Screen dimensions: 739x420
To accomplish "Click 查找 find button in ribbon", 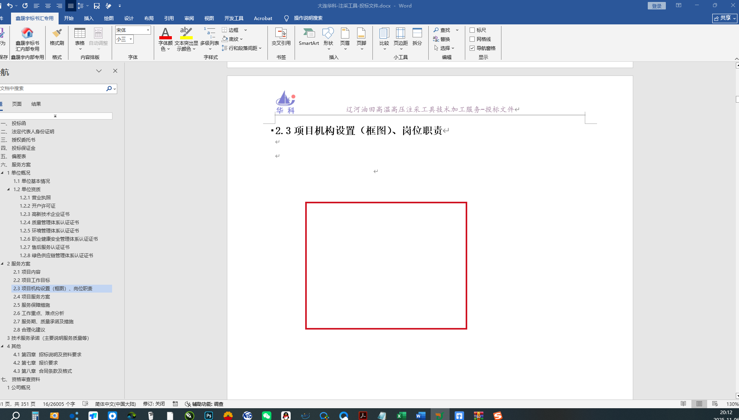I will (442, 30).
